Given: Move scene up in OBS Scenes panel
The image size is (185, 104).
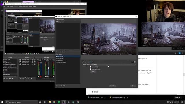Looking at the screenshot, I should pyautogui.click(x=10, y=78).
